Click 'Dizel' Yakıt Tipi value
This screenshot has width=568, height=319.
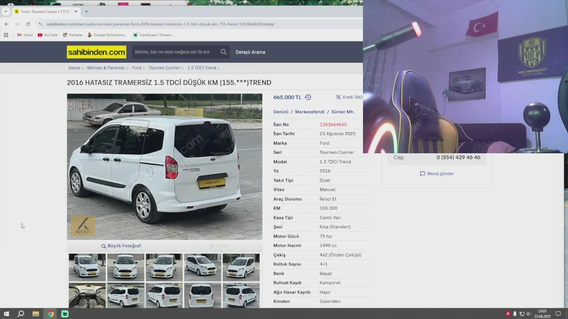(x=325, y=180)
